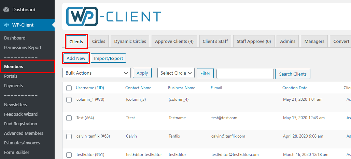Click the WP-Client logo banner
Viewport: 351px width, 159px height.
point(113,17)
